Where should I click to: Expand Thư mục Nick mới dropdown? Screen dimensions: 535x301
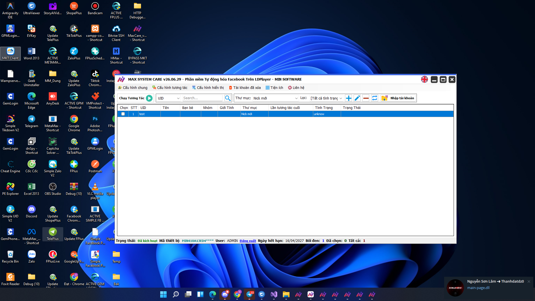[275, 98]
